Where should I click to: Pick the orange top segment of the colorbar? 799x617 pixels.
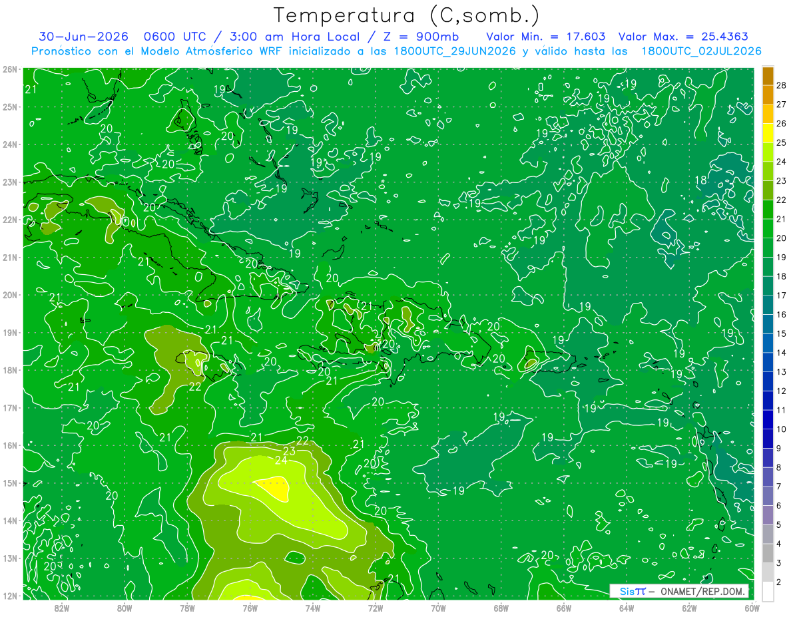[768, 75]
